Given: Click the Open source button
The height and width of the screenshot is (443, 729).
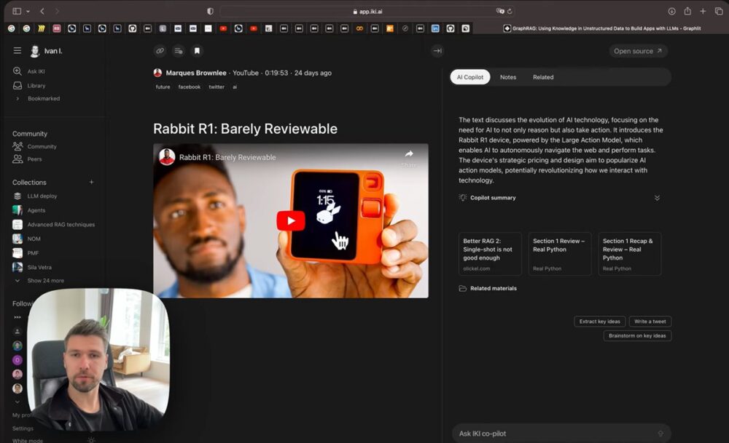Looking at the screenshot, I should point(638,51).
